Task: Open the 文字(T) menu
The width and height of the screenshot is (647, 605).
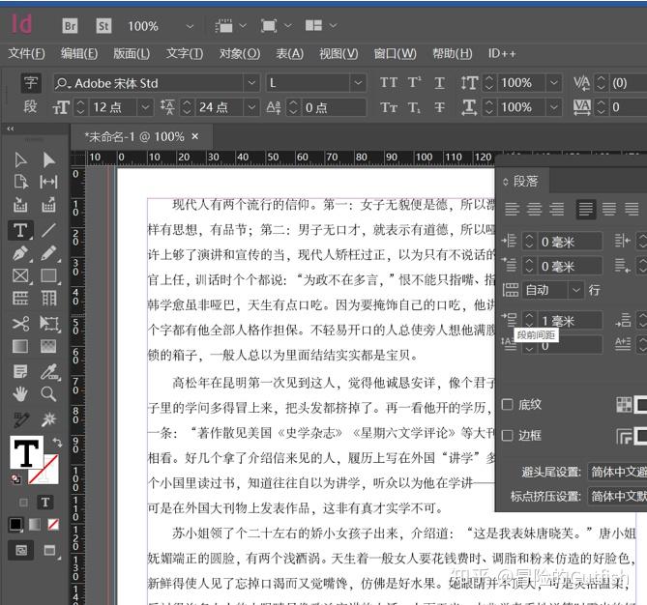Action: (185, 53)
